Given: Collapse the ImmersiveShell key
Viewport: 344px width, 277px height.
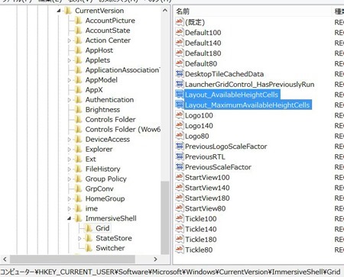Looking at the screenshot, I should pos(69,218).
